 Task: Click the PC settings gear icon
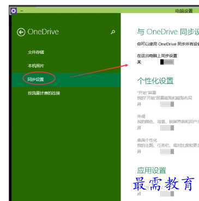click(14, 11)
